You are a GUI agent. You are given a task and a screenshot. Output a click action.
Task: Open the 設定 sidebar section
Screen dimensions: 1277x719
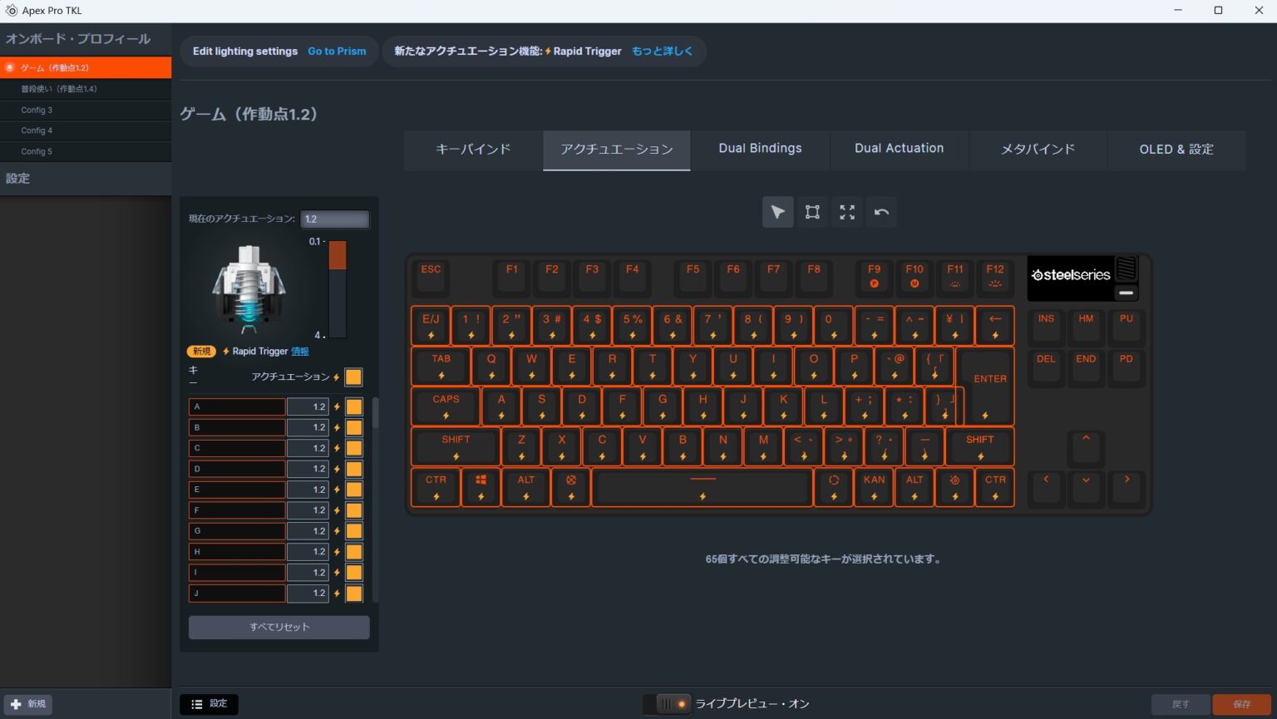coord(86,179)
